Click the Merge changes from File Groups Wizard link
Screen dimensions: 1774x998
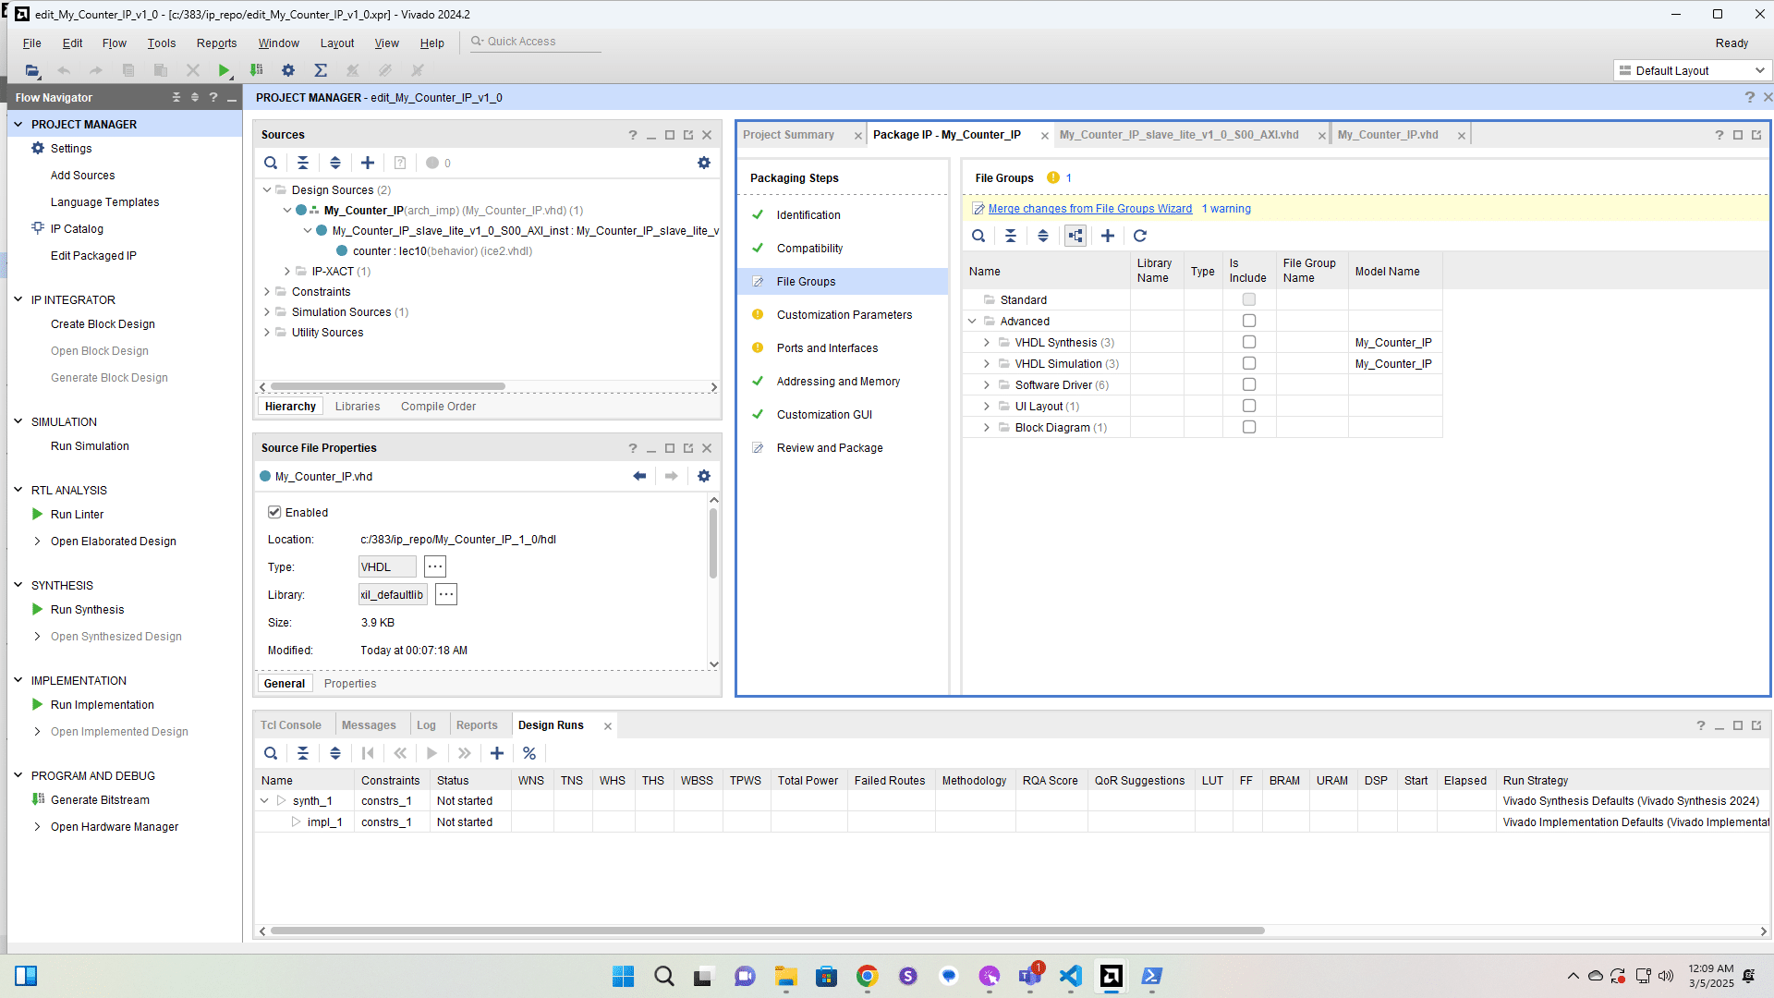(1089, 208)
